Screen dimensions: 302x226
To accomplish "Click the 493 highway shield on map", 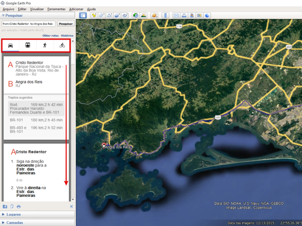I will (289, 47).
